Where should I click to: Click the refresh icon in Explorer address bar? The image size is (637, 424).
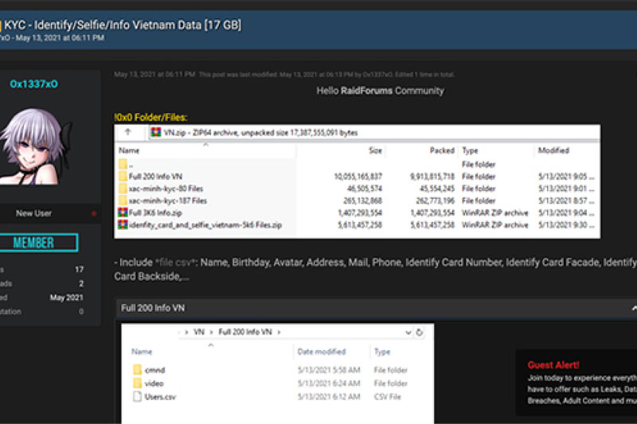pyautogui.click(x=420, y=331)
